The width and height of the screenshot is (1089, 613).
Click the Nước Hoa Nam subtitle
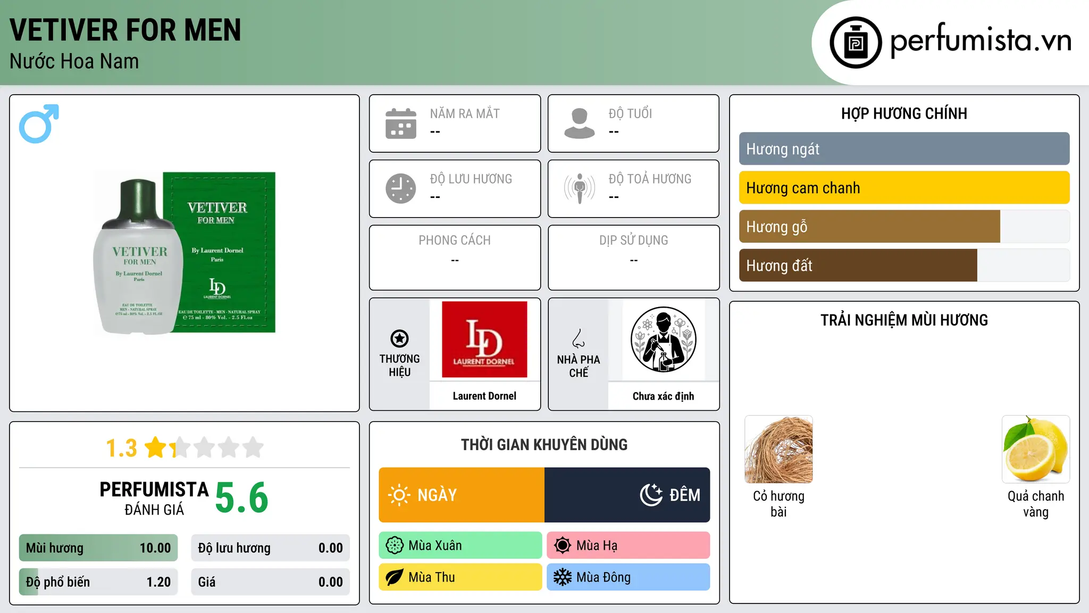tap(74, 61)
